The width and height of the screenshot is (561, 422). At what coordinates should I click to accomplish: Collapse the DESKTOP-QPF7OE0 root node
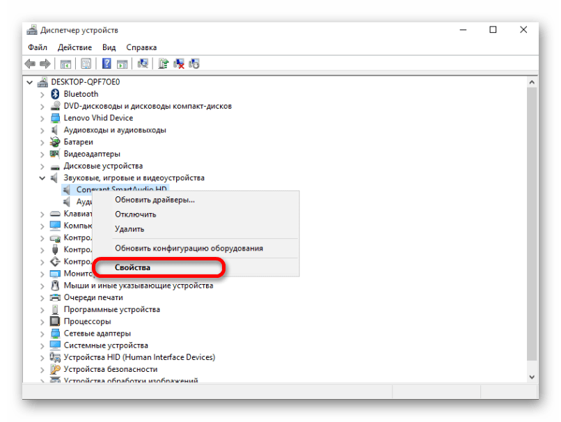click(30, 82)
